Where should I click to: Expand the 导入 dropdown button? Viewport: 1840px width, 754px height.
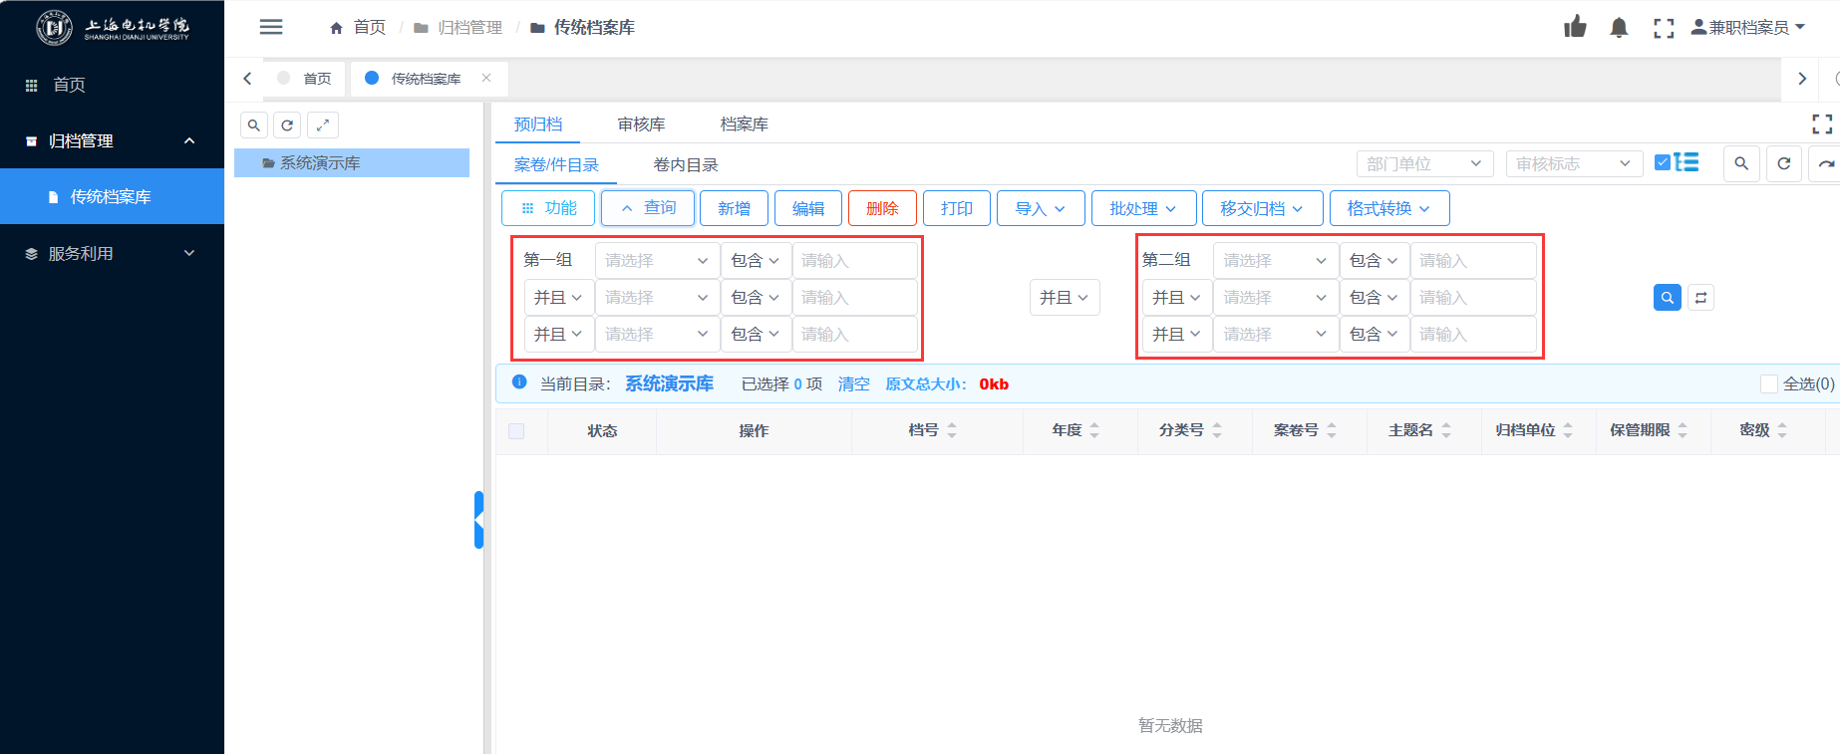click(x=1040, y=209)
